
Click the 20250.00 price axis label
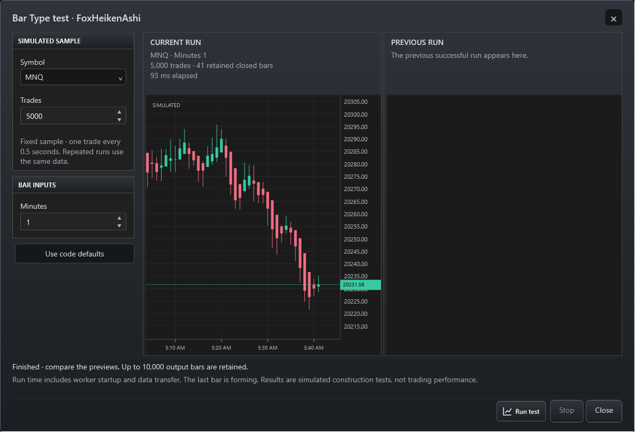point(356,239)
